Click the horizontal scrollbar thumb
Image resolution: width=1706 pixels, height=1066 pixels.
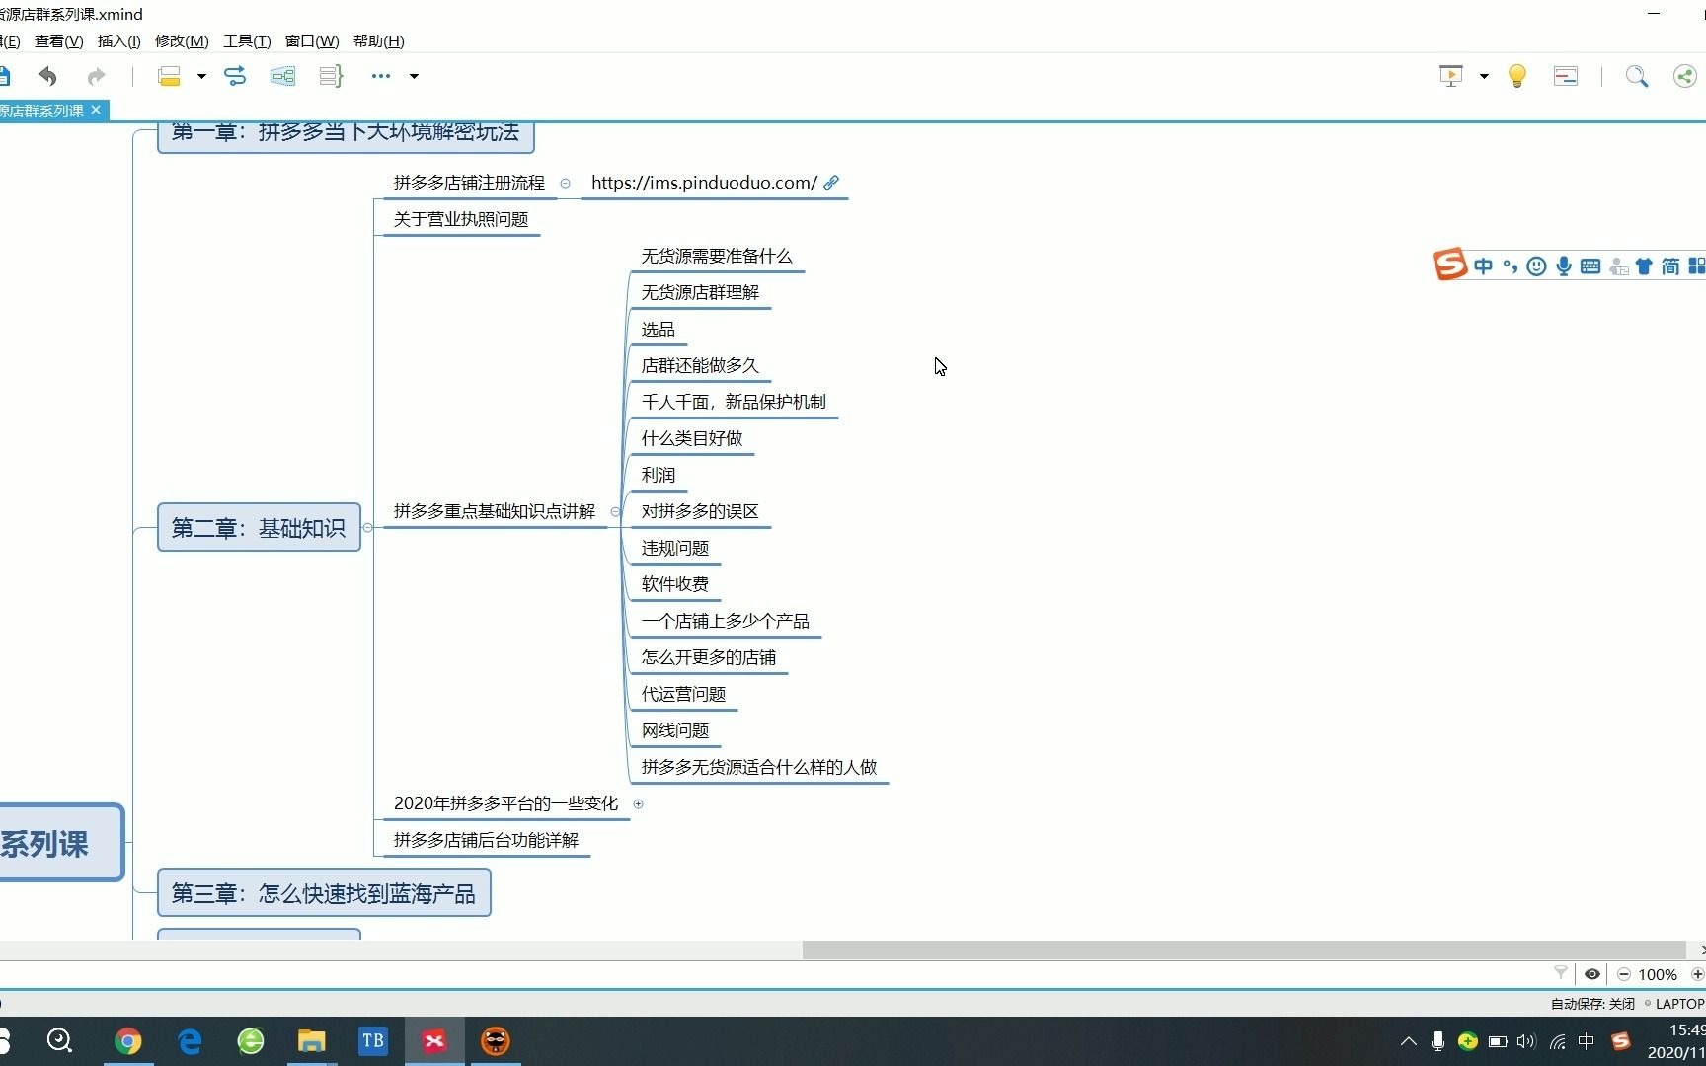tap(1244, 950)
